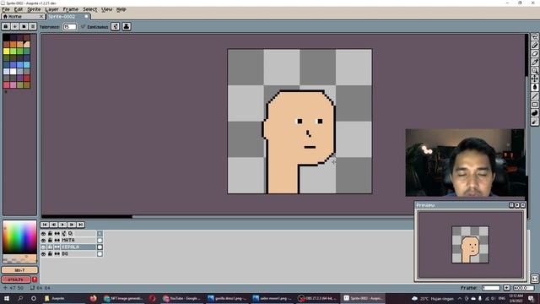Go to last frame in timeline controls
Screen dimensions: 540x304
point(81,225)
